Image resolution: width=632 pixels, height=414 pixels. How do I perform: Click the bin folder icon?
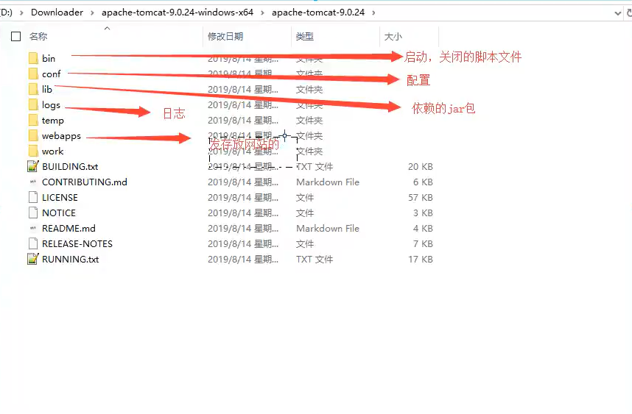click(x=32, y=58)
